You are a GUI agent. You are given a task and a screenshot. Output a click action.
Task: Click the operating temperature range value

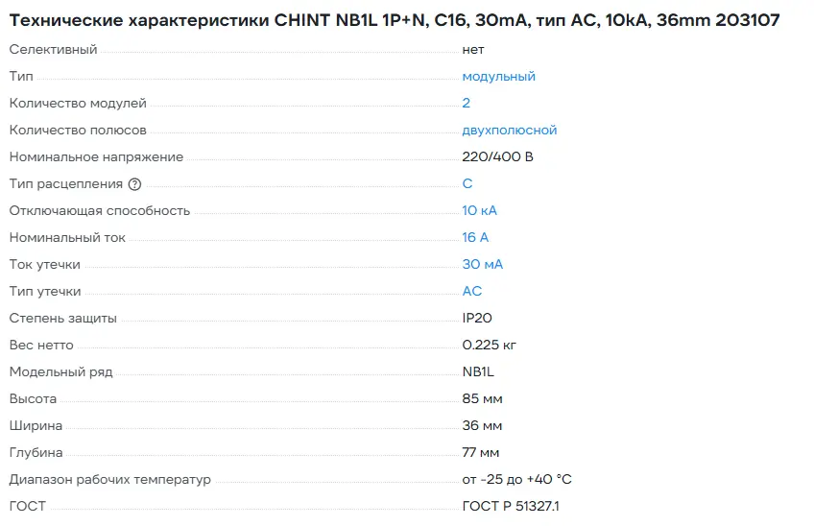pyautogui.click(x=516, y=479)
